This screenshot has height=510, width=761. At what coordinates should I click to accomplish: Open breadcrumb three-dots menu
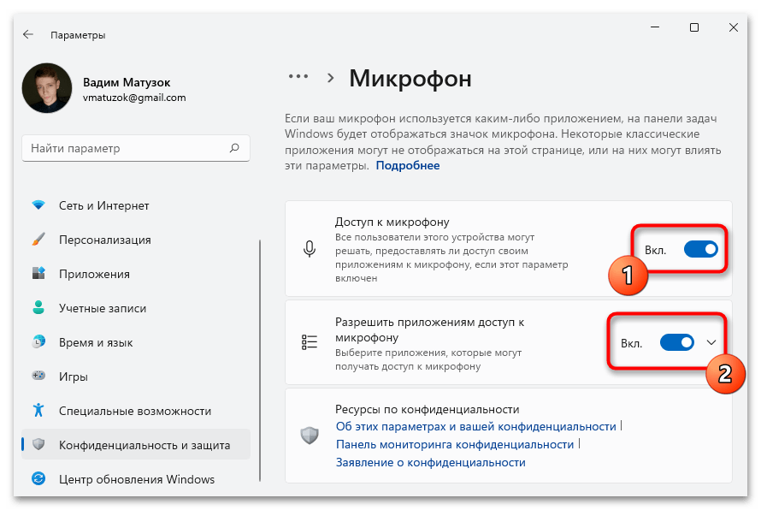click(x=298, y=77)
